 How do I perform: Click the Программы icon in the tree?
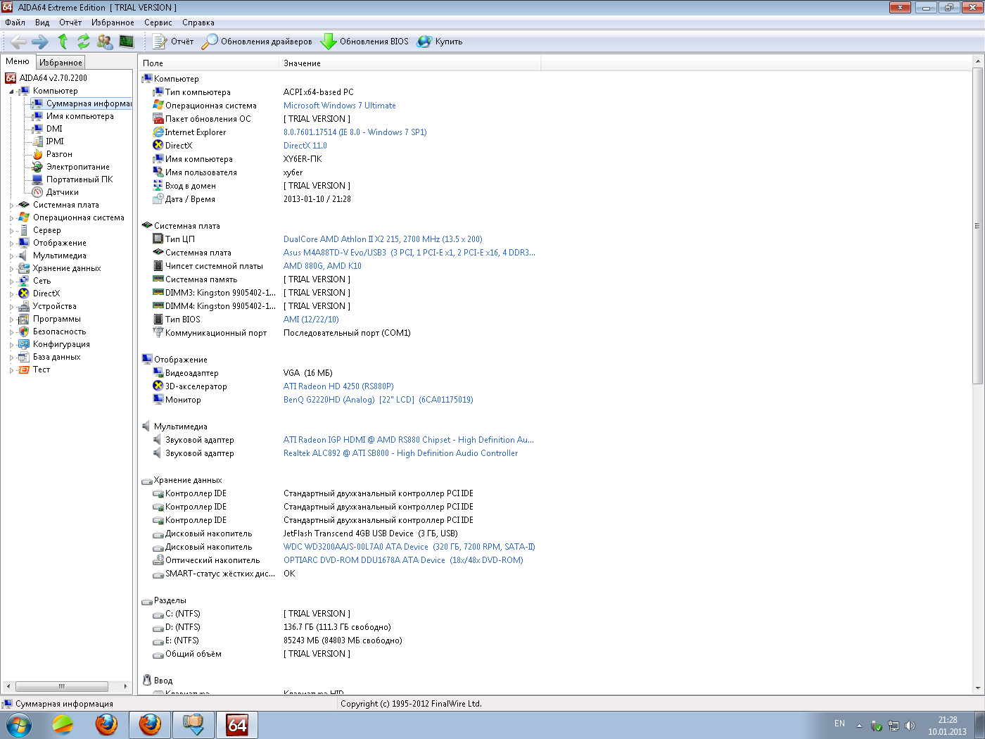(24, 319)
